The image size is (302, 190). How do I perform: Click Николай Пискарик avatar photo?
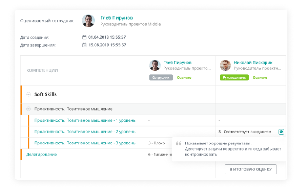pos(225,65)
